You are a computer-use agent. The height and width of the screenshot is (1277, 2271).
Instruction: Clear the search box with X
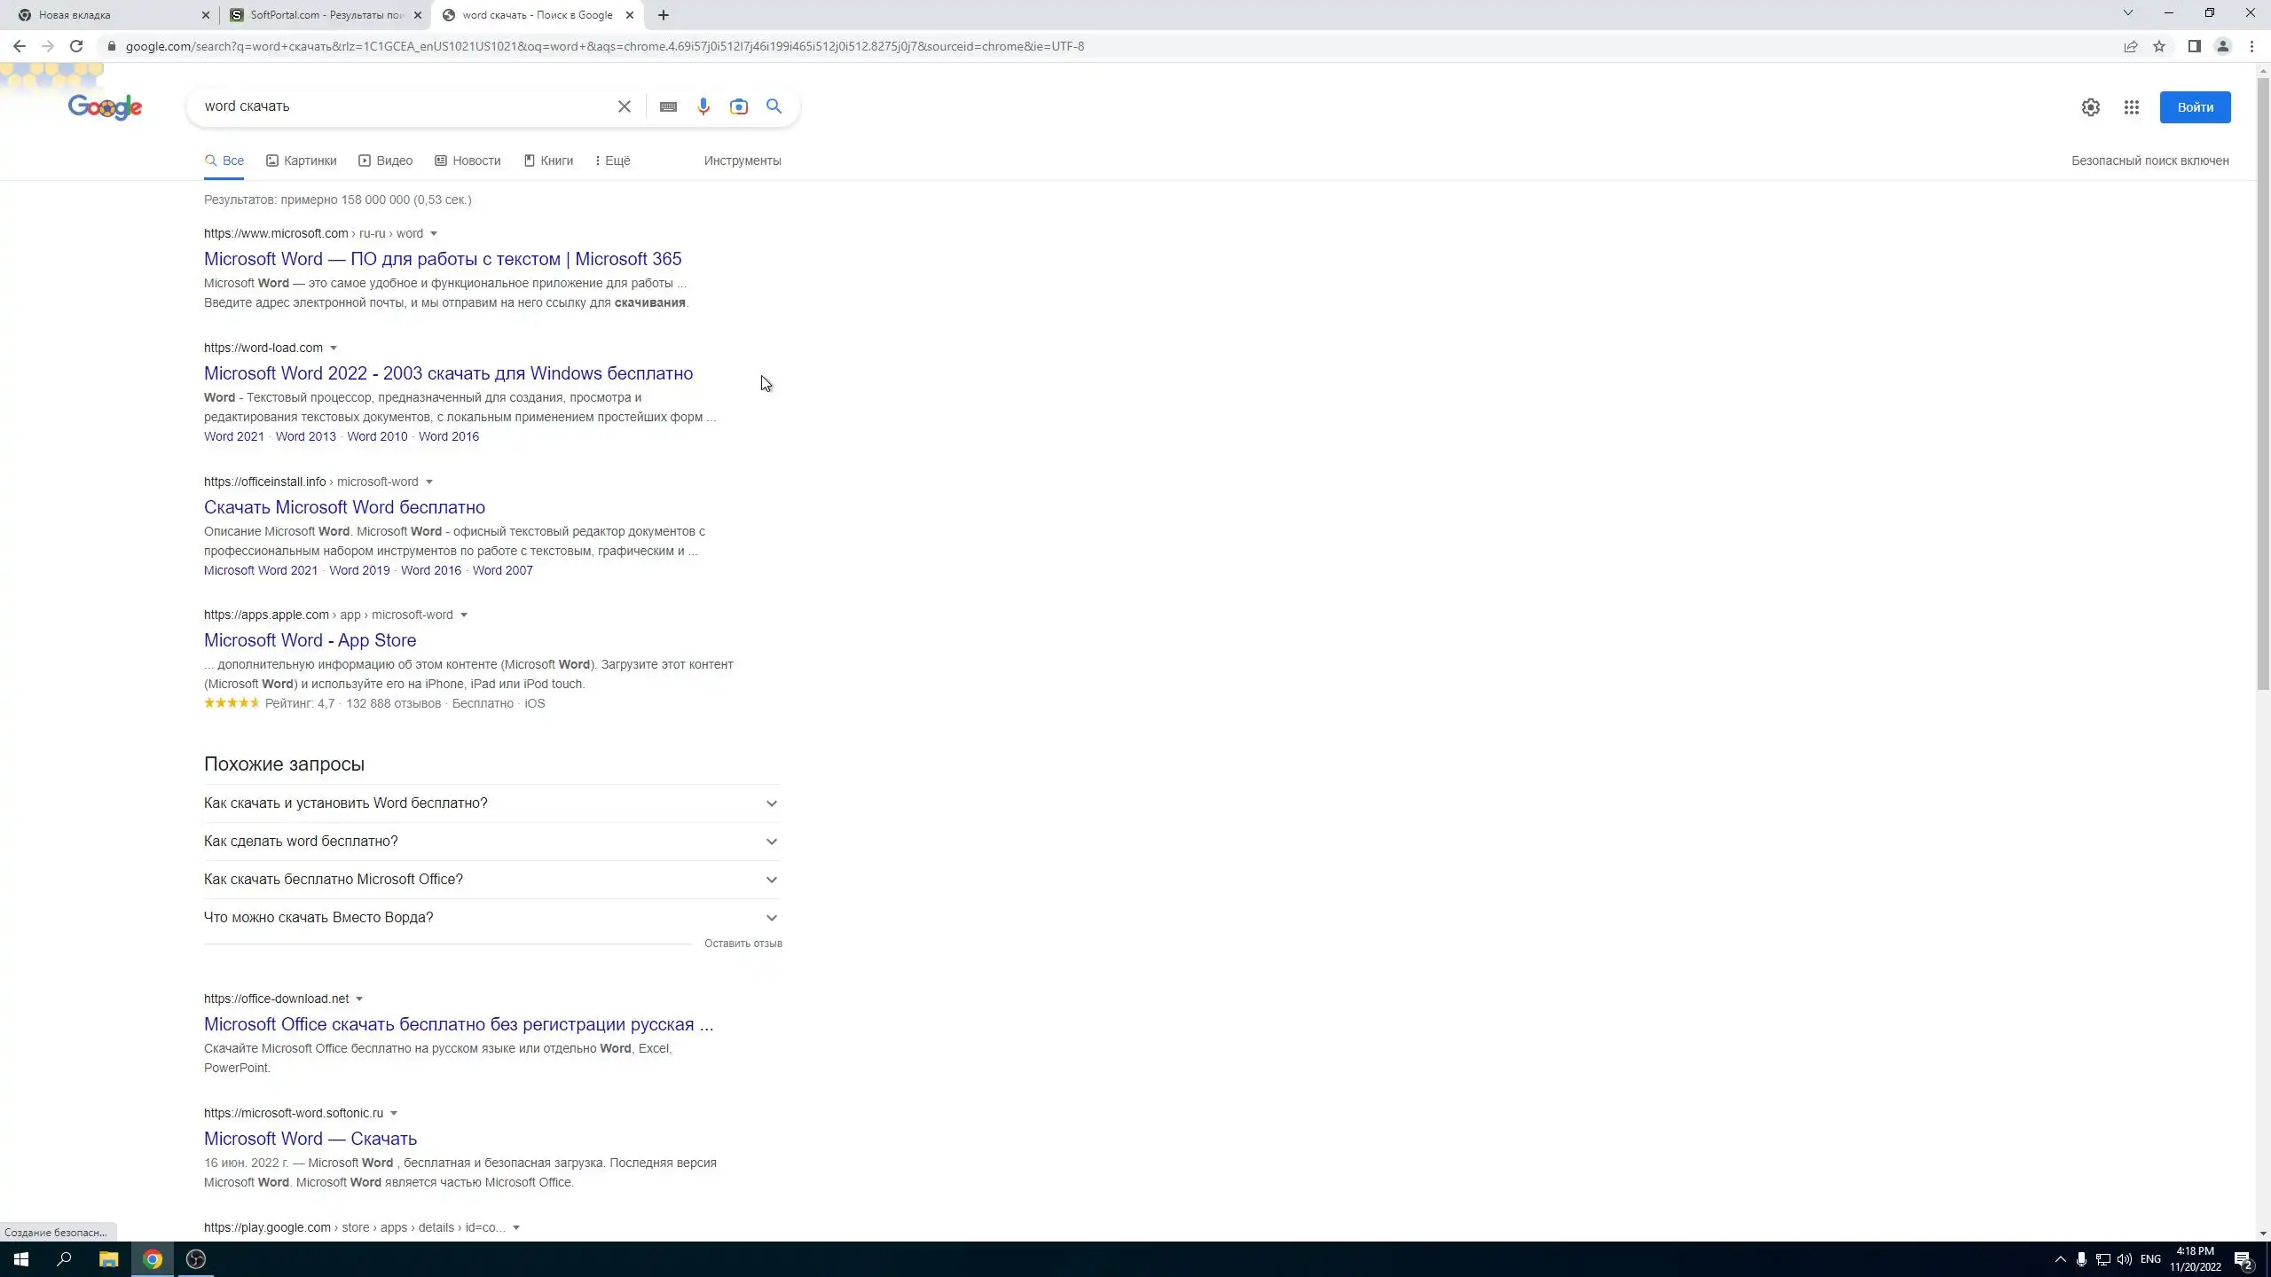(625, 106)
